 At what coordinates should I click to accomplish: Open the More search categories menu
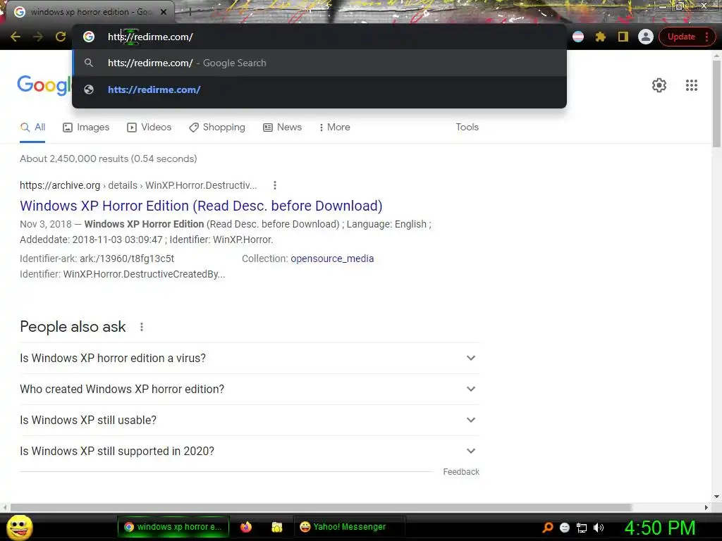pos(335,128)
